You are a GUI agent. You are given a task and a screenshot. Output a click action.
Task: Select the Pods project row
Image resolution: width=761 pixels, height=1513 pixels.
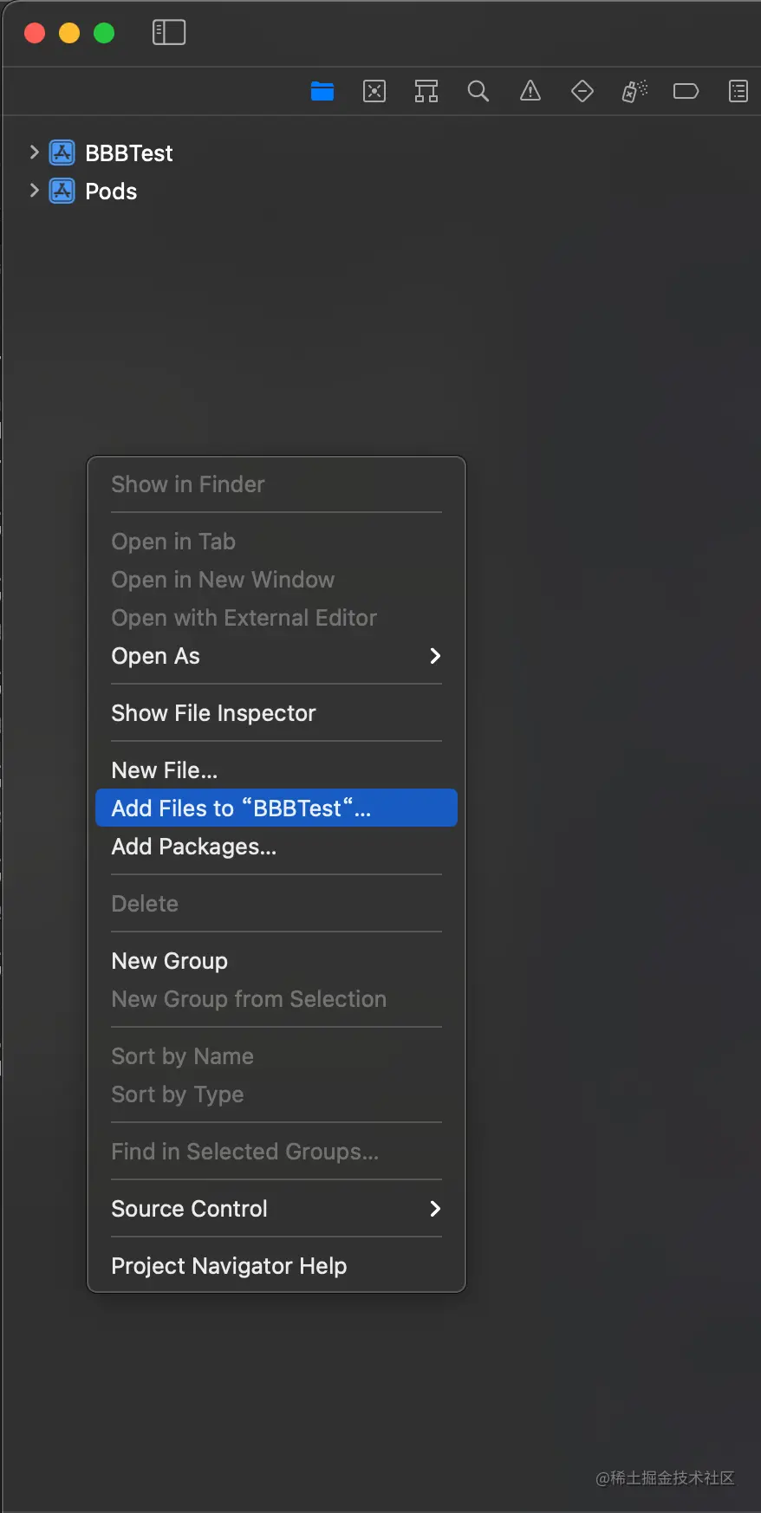click(111, 192)
